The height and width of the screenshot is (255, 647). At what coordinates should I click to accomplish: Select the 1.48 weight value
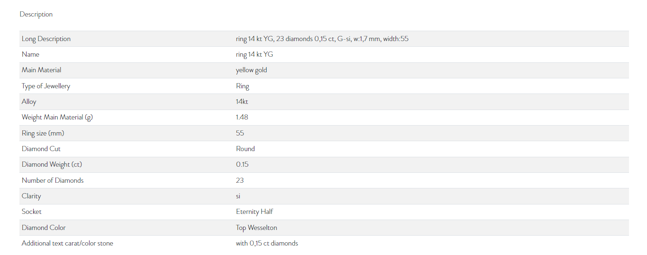[x=242, y=117]
